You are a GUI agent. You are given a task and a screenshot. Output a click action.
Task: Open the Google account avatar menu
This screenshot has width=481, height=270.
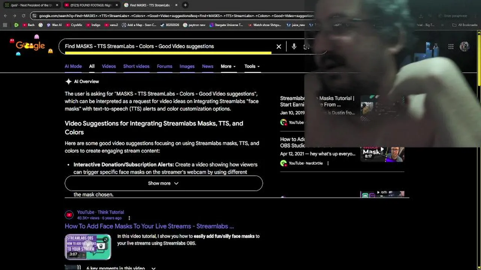(464, 46)
